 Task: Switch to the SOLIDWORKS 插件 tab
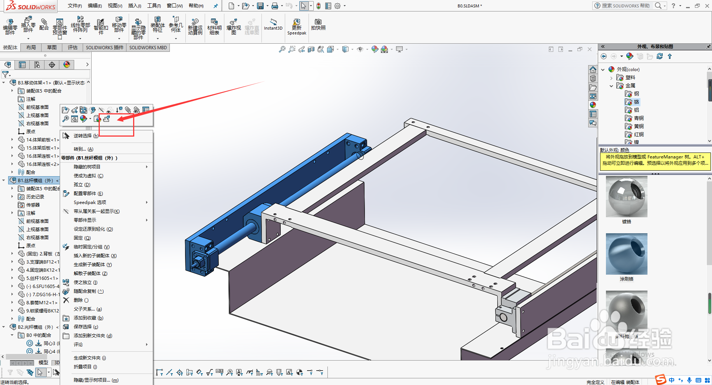click(x=104, y=47)
